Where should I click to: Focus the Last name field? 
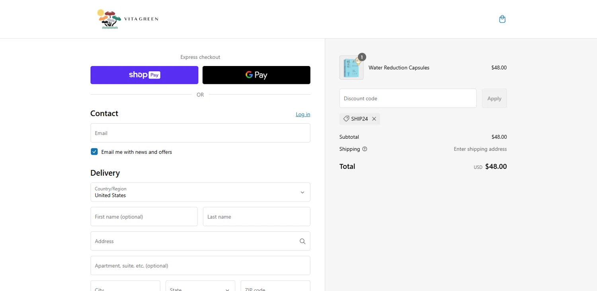(256, 217)
